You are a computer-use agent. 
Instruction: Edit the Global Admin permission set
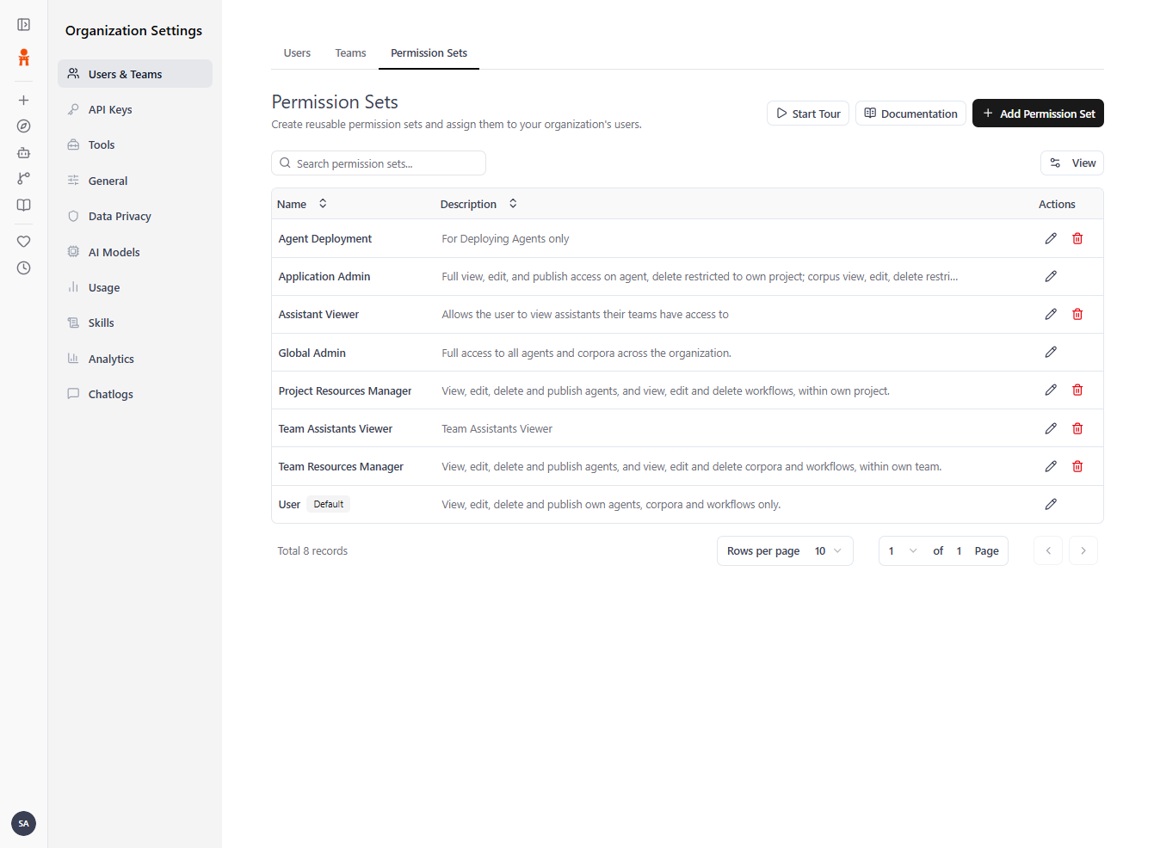pyautogui.click(x=1051, y=352)
